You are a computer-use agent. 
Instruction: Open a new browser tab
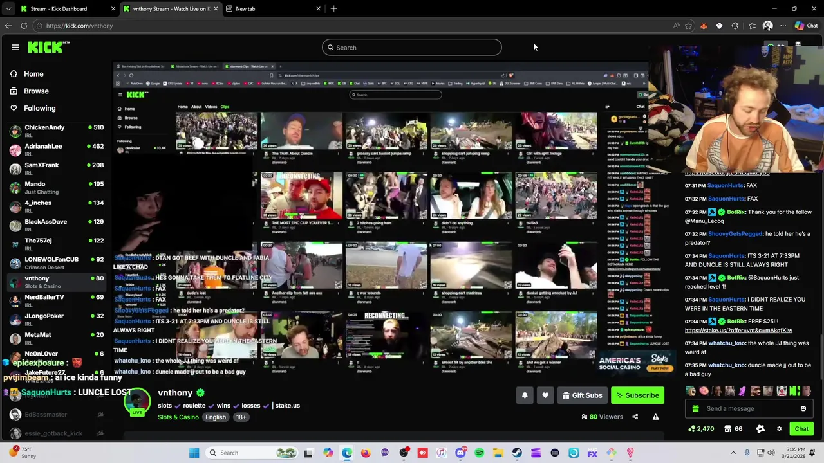point(333,9)
